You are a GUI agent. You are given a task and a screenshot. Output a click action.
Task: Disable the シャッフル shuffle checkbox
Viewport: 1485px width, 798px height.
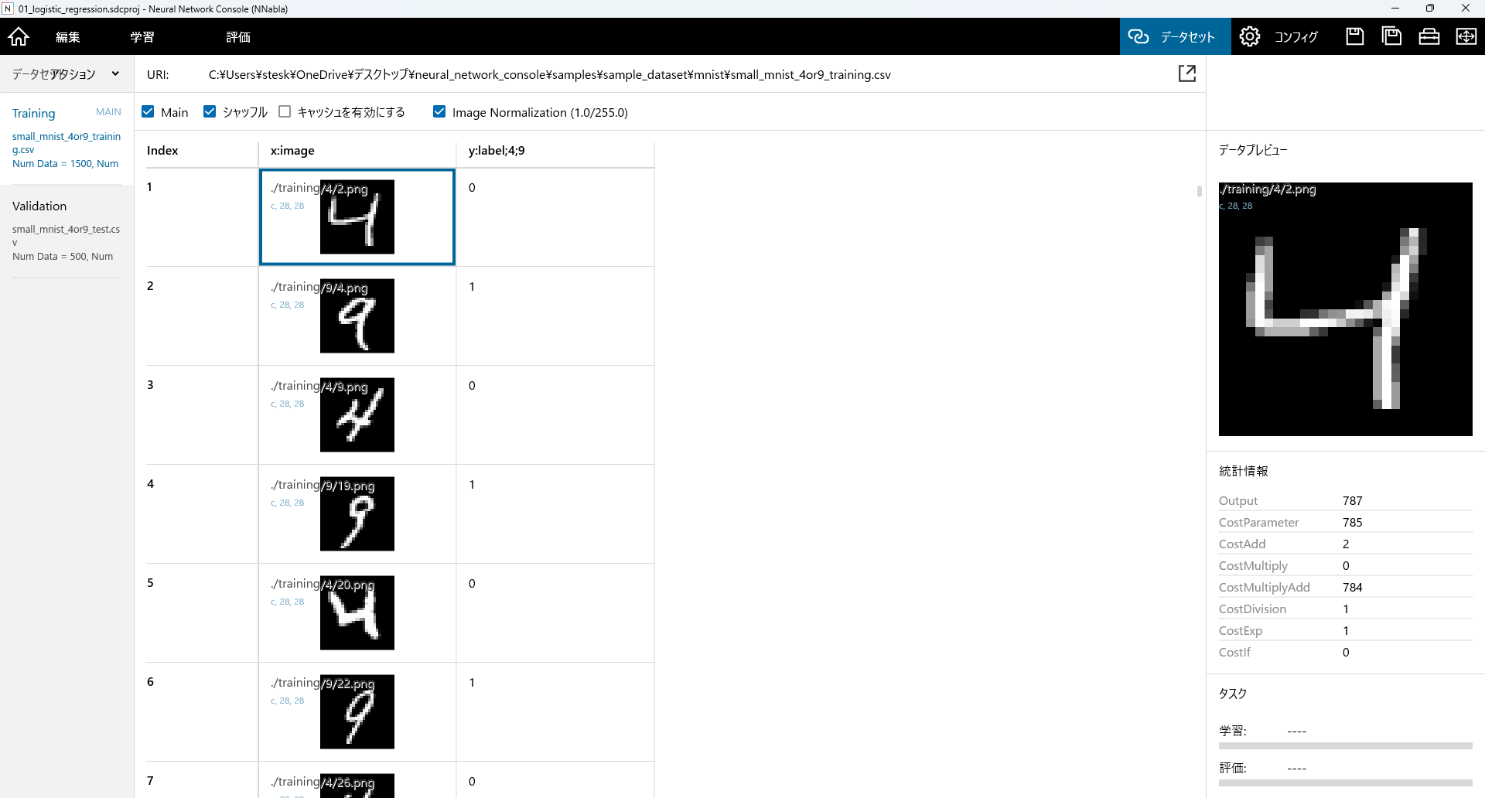click(x=210, y=112)
